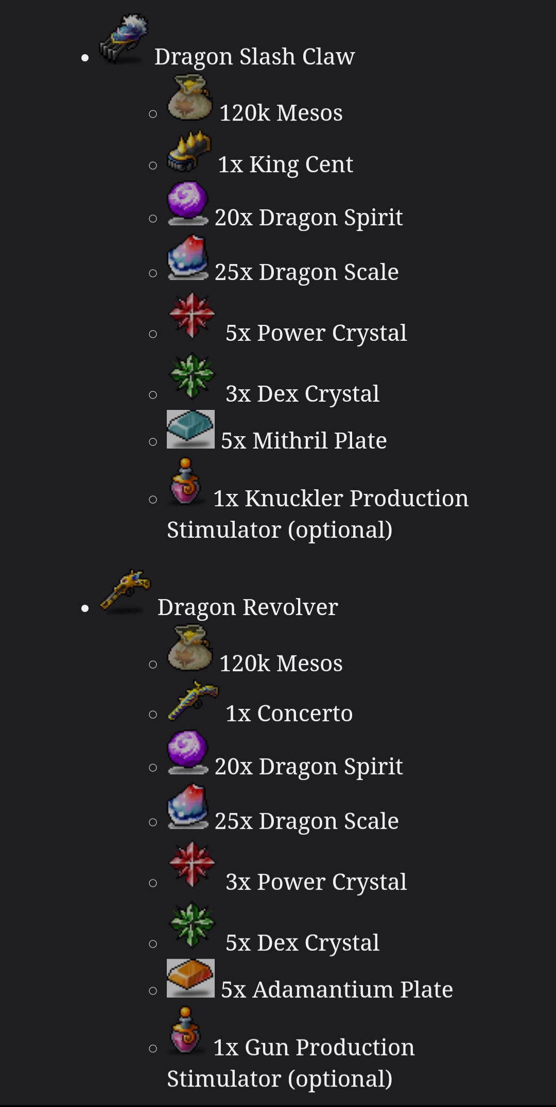
Task: Click the 1x Concerto text
Action: [x=289, y=713]
